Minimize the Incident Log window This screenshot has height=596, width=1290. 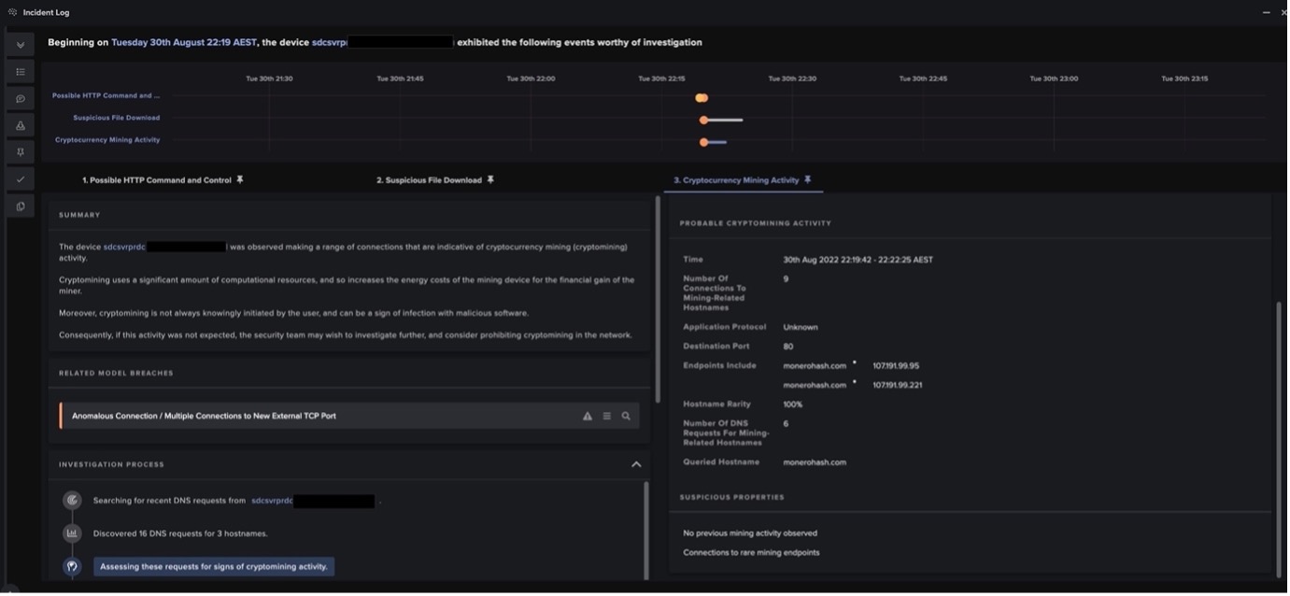pos(1266,12)
